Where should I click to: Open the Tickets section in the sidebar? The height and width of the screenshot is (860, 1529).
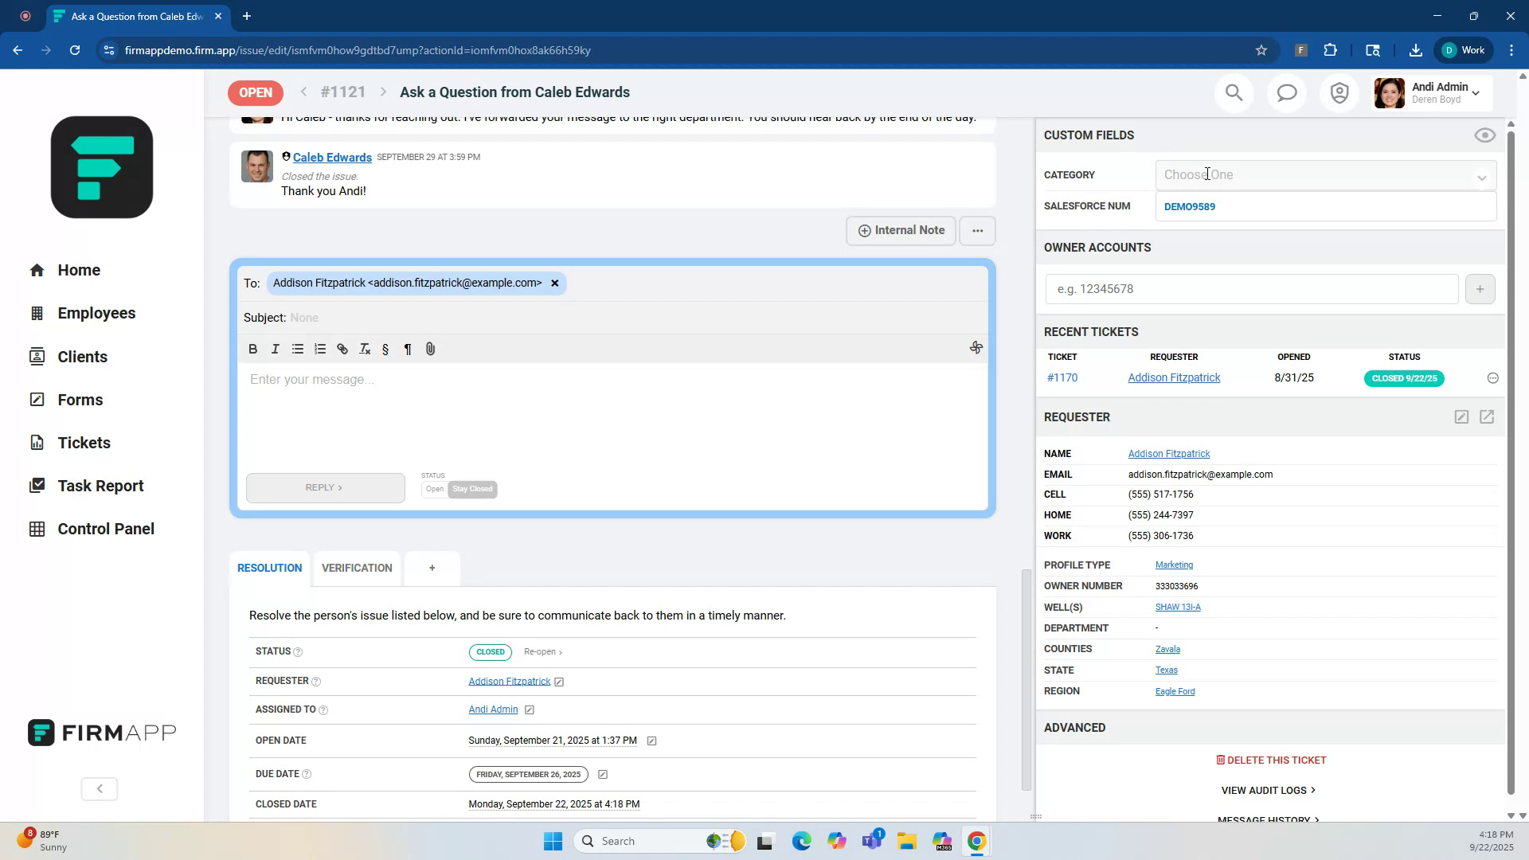tap(83, 442)
